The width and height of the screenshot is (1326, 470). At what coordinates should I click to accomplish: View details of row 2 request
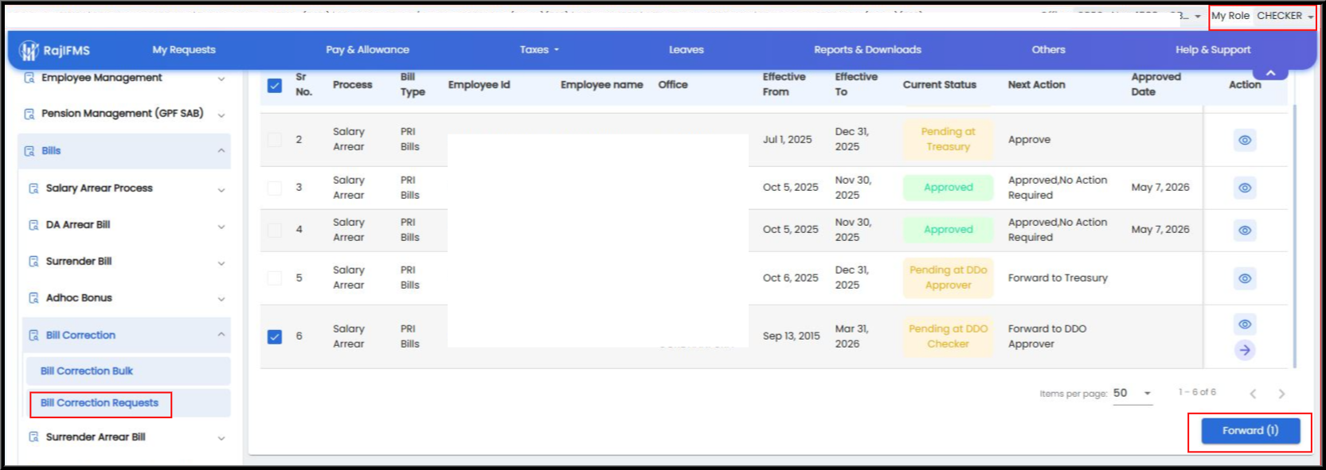1245,140
